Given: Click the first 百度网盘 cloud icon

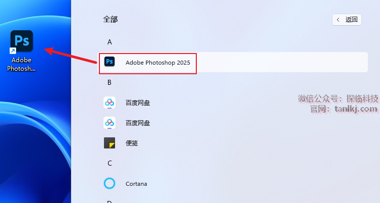Looking at the screenshot, I should point(110,103).
